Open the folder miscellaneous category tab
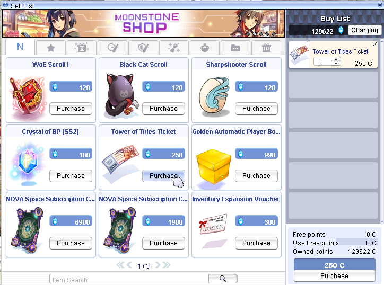This screenshot has height=285, width=384. click(235, 48)
